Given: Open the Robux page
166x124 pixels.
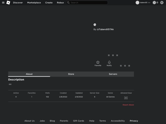Looking at the screenshot, I should pos(60,3).
